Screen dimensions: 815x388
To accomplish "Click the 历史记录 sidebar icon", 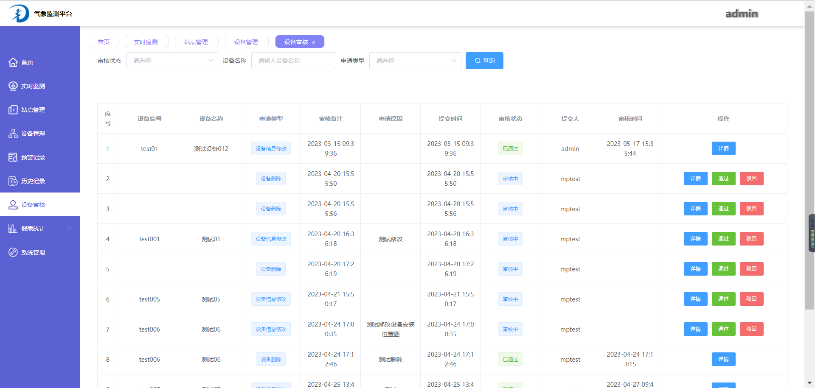I will (13, 181).
